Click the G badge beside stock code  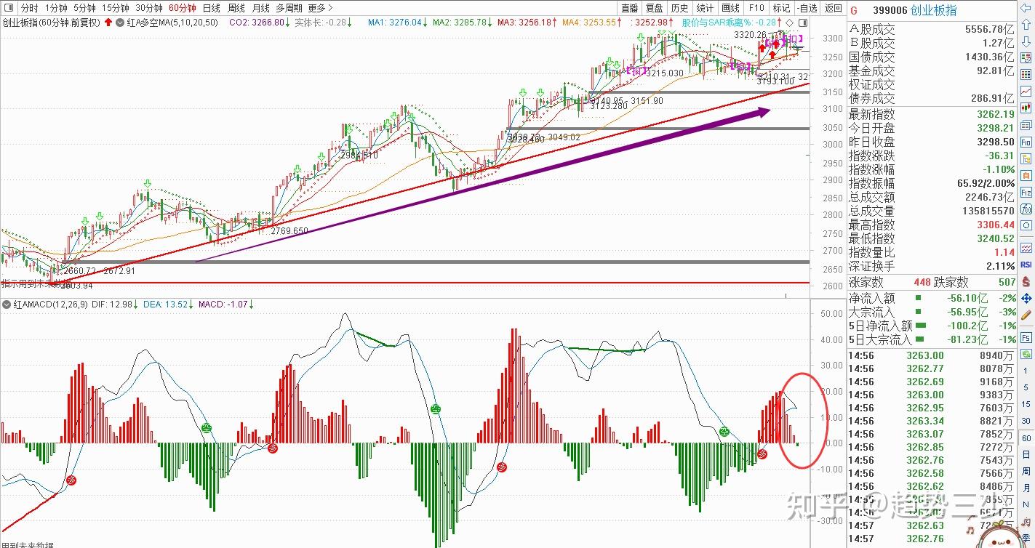coord(854,10)
